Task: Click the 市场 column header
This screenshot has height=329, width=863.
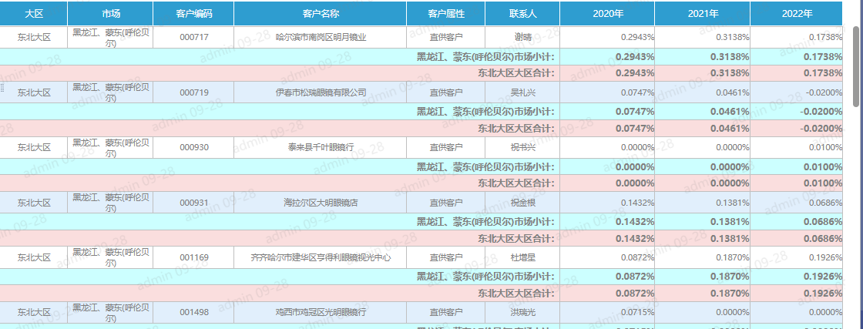Action: tap(111, 14)
